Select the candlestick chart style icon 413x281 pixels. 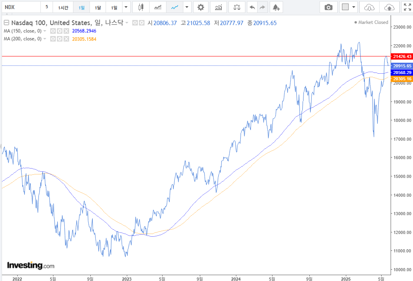(141, 7)
